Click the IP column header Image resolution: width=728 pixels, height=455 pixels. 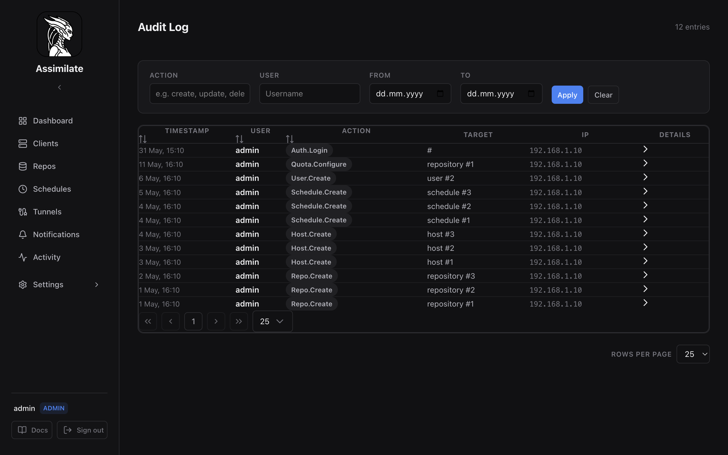[x=585, y=135]
